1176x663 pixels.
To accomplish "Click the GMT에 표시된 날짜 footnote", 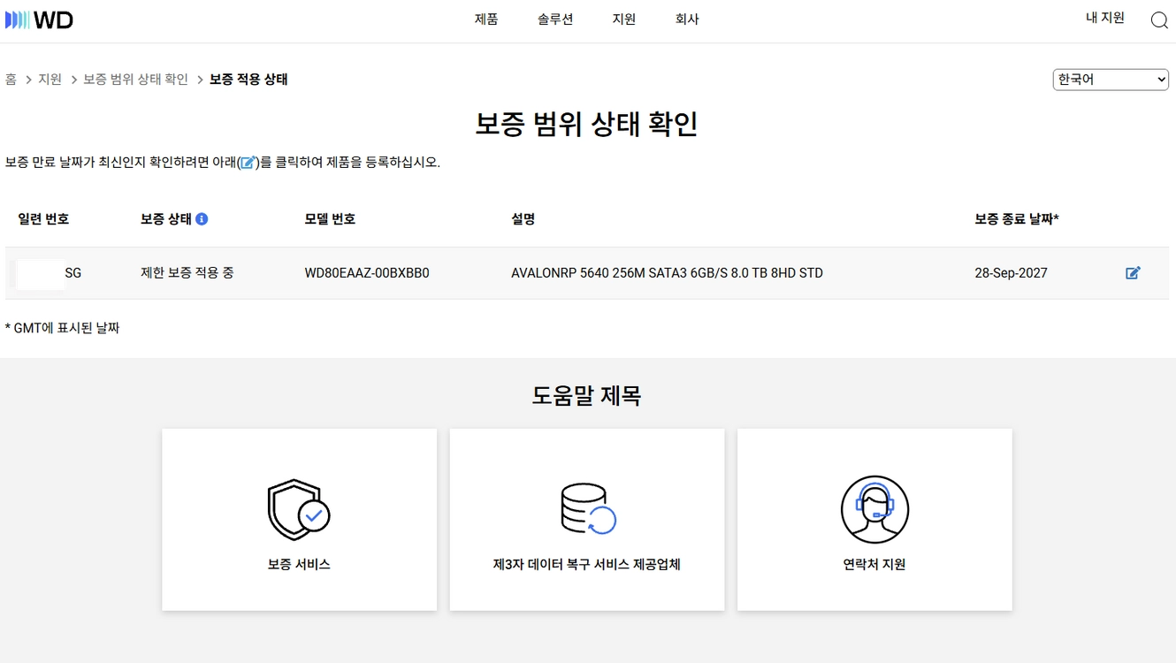I will pyautogui.click(x=62, y=328).
